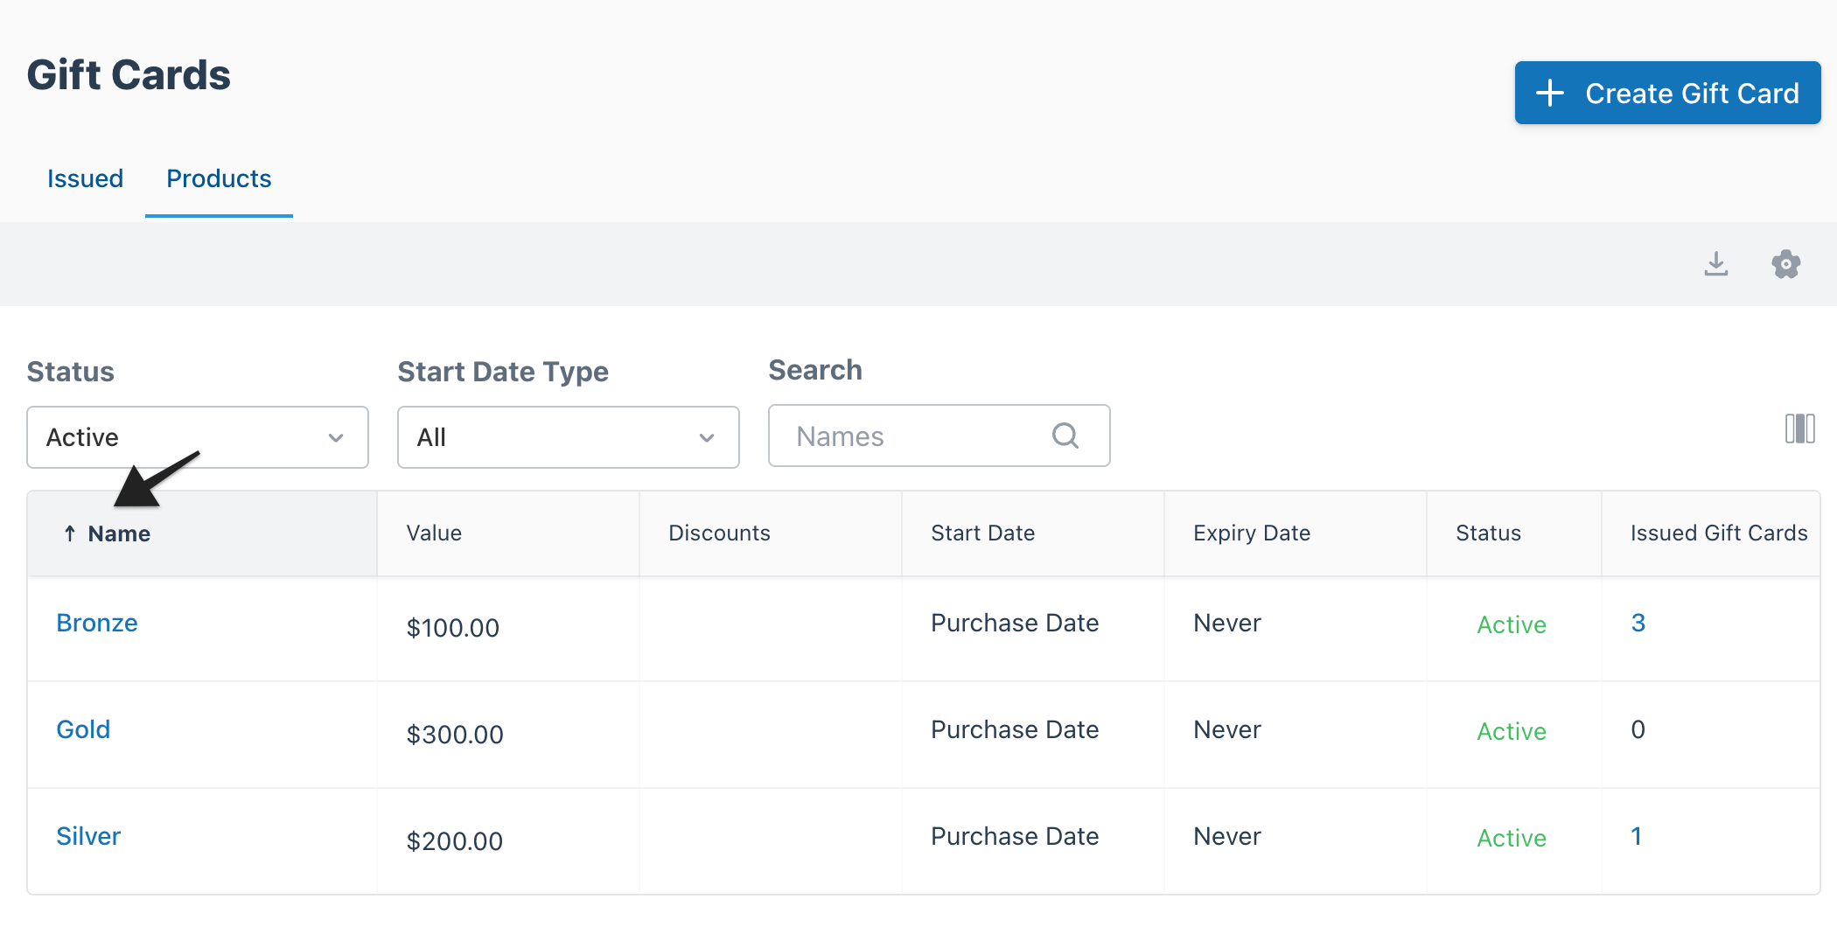
Task: Click the Gift Cards page heading
Action: tap(129, 75)
